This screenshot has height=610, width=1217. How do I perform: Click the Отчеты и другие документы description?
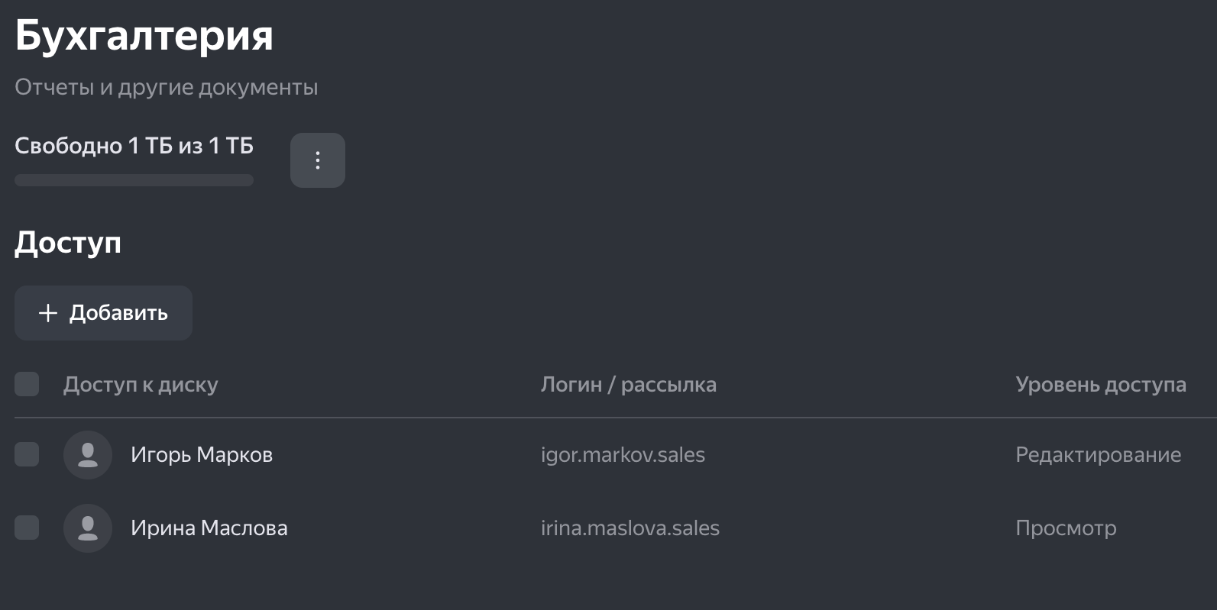[167, 87]
